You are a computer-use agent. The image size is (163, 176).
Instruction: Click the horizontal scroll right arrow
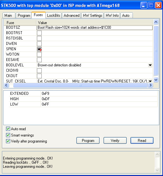[x=150, y=85]
